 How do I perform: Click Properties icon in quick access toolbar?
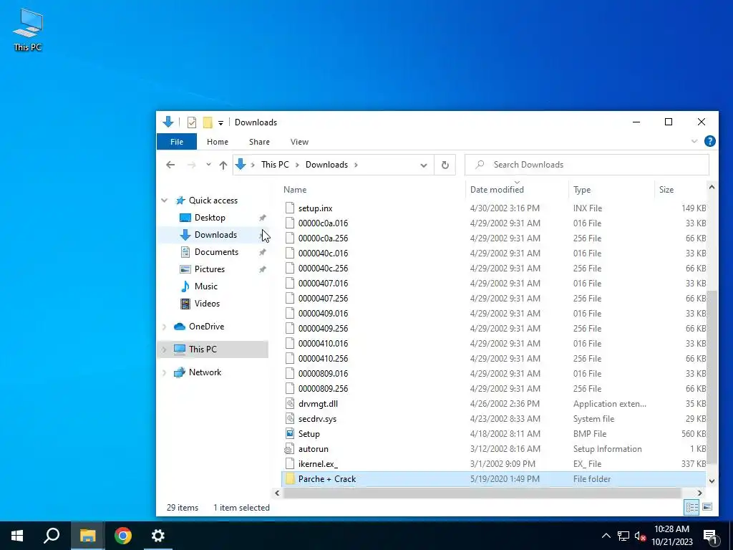point(192,122)
